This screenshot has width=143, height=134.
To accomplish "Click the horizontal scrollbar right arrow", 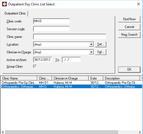I will 140,132.
